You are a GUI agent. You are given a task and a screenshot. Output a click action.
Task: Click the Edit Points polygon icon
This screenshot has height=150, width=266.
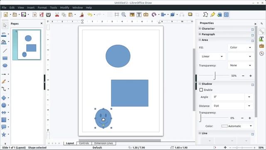point(205,15)
